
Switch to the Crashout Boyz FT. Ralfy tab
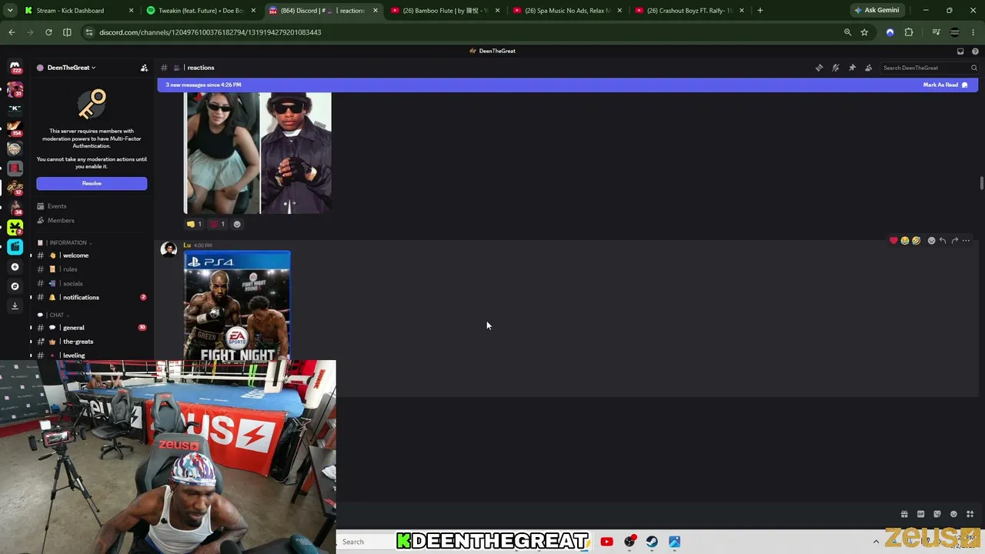[x=689, y=11]
